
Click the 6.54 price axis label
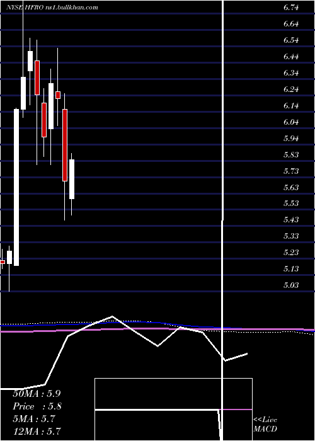tap(290, 40)
